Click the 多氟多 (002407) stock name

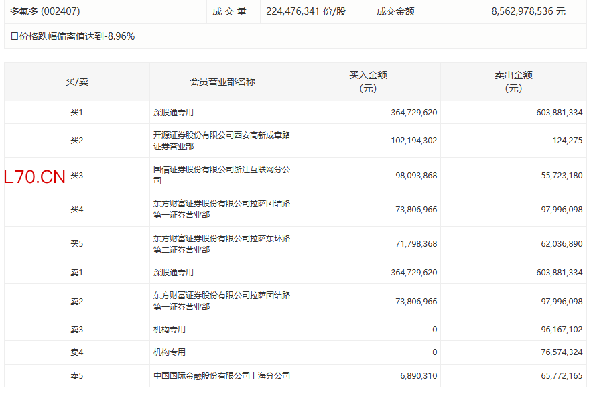coord(40,11)
